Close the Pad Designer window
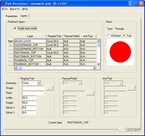This screenshot has width=145, height=136. coord(141,4)
